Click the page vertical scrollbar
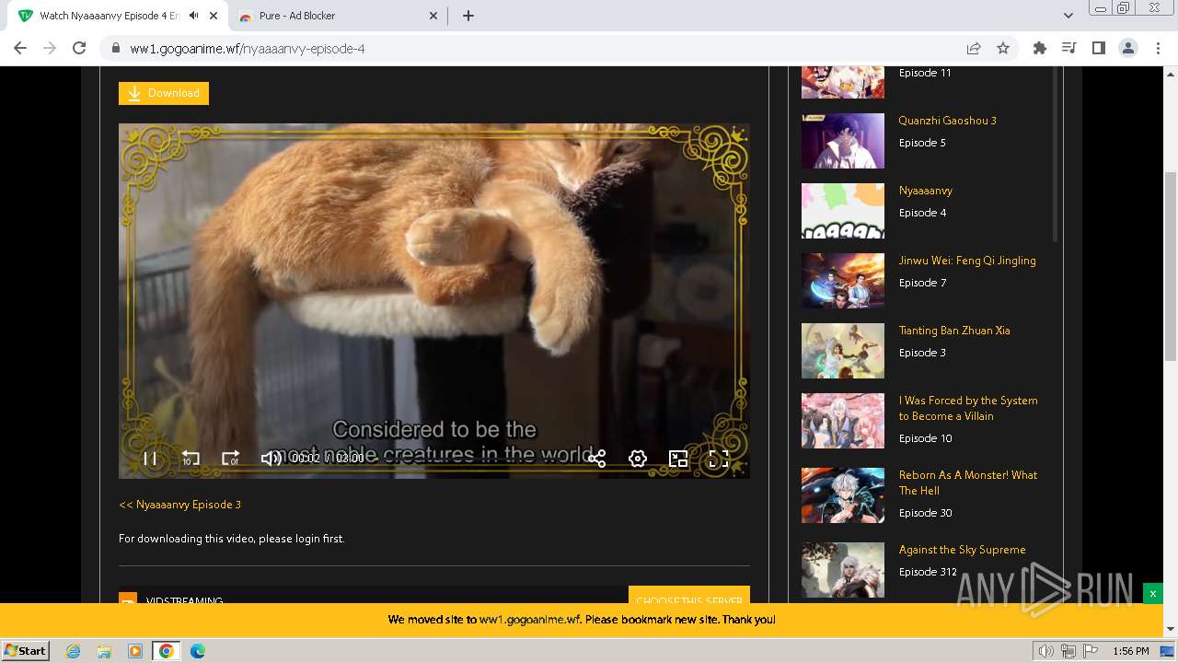 point(1171,267)
